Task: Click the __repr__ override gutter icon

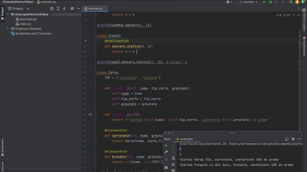Action: [x=90, y=114]
